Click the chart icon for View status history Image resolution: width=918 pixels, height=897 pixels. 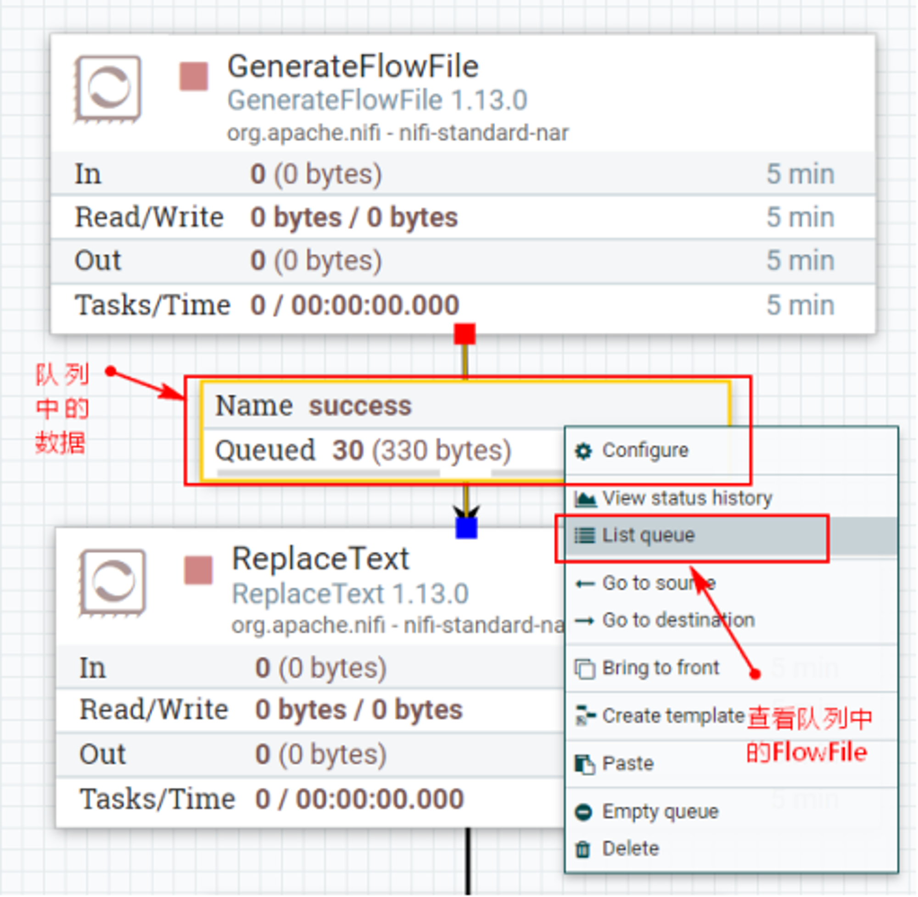586,499
